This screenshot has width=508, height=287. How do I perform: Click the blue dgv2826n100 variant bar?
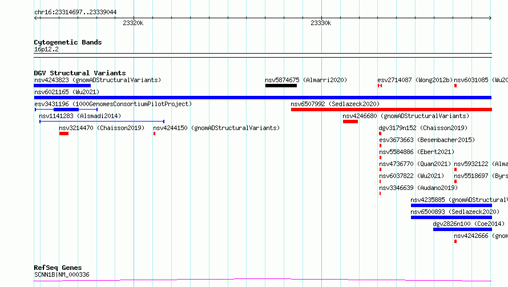pos(463,229)
